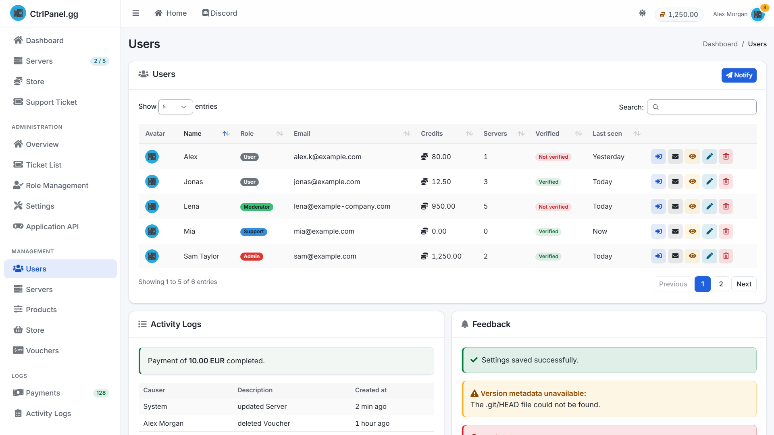This screenshot has width=774, height=435.
Task: View Alex details with eye icon
Action: 692,157
